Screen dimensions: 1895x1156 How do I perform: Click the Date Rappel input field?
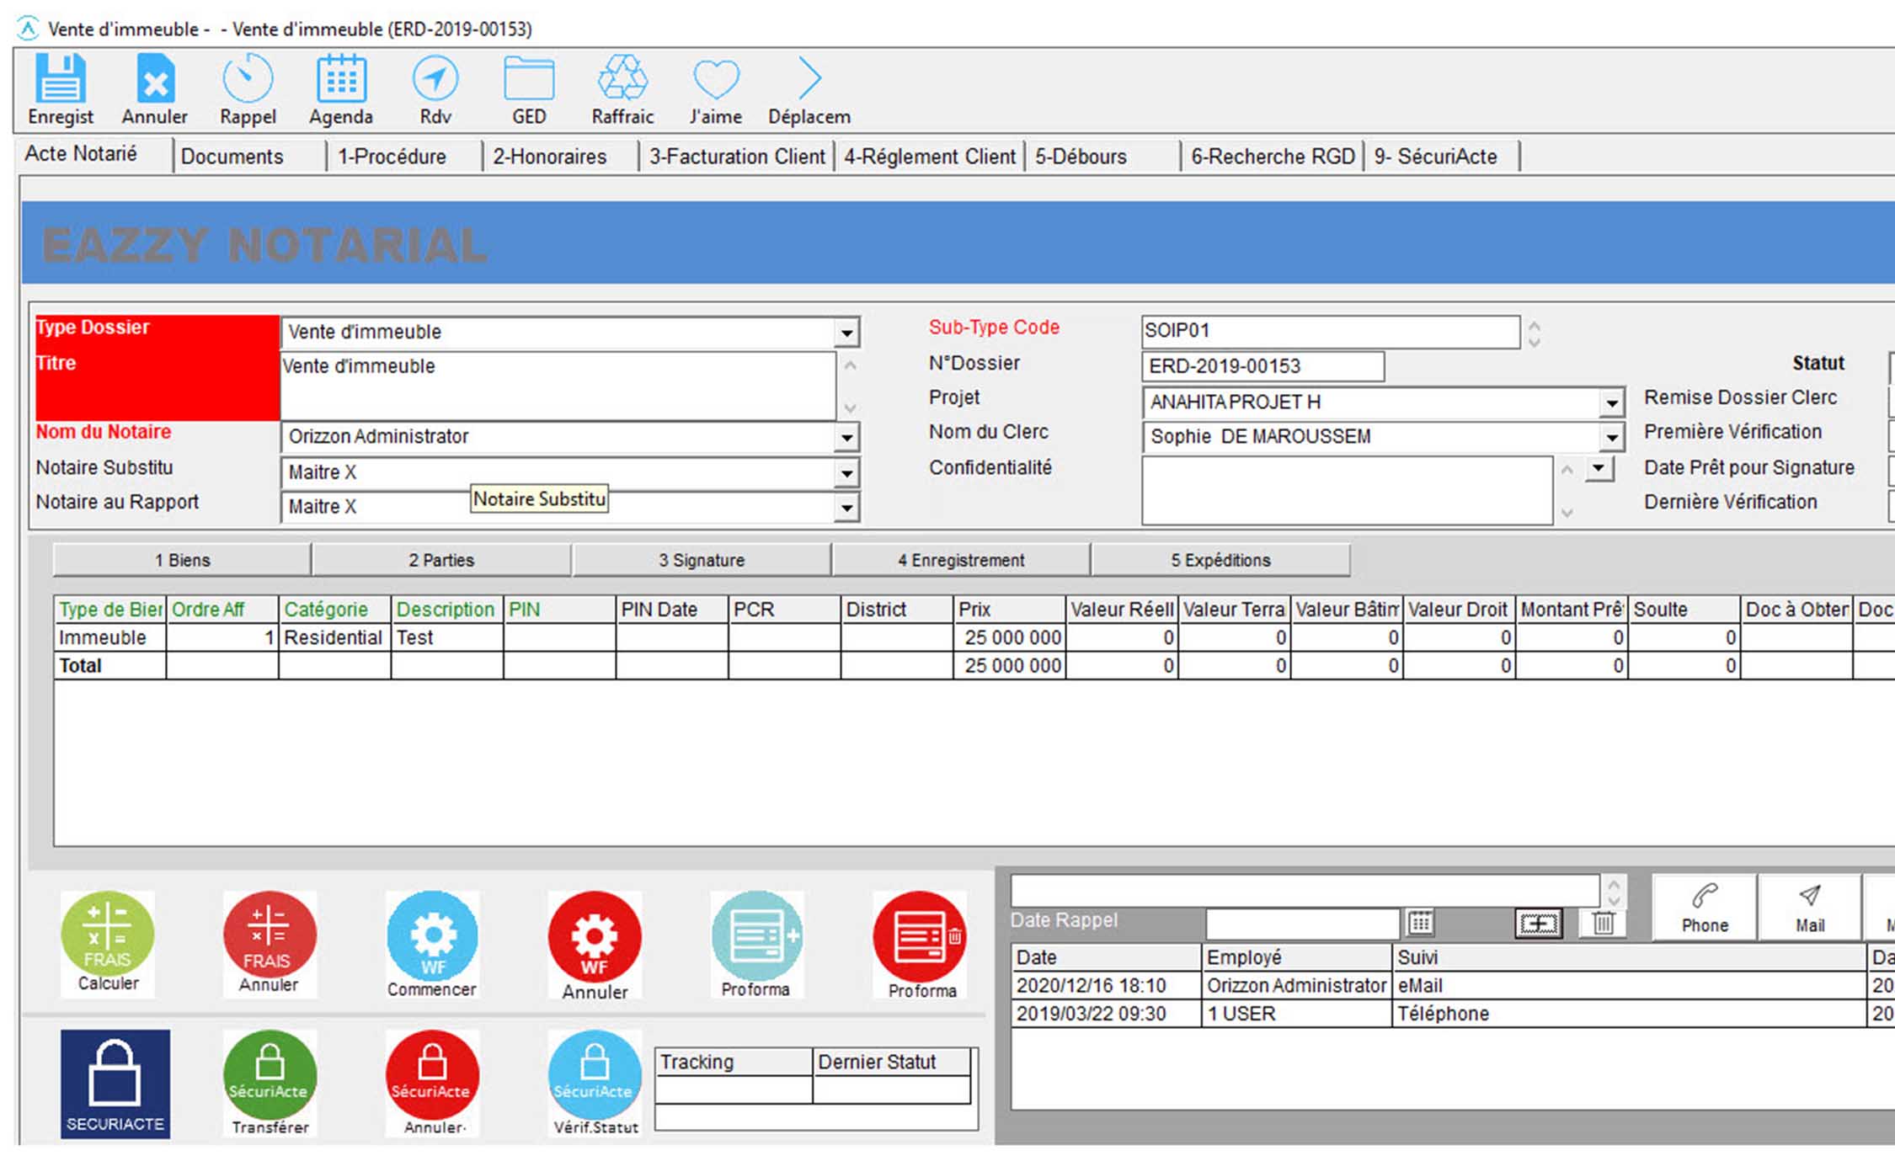1302,924
